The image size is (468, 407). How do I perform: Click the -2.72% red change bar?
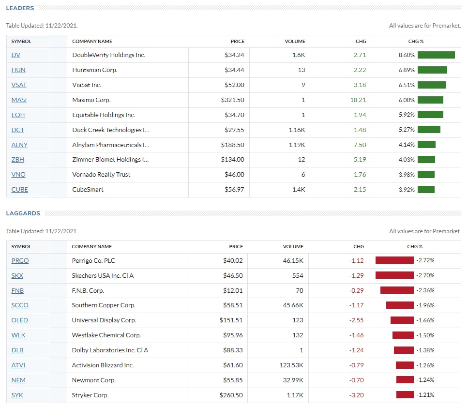pos(394,260)
